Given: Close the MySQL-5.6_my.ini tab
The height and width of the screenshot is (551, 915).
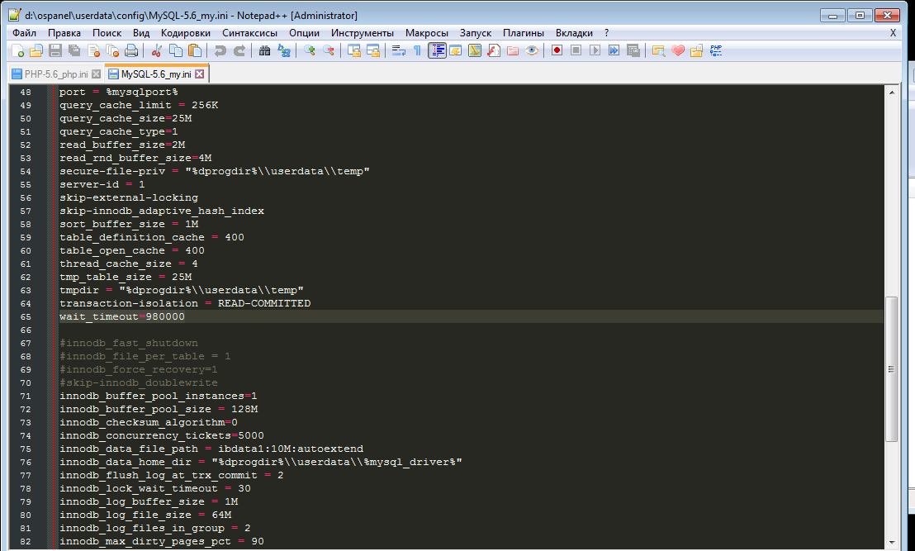Looking at the screenshot, I should tap(199, 74).
